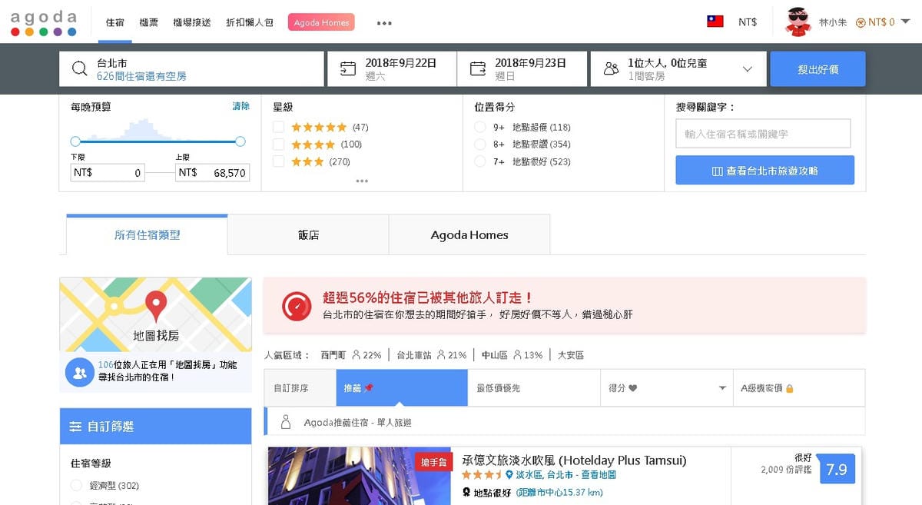922x505 pixels.
Task: Open hotel 承億文旅淡水吹風 title link
Action: click(x=574, y=460)
